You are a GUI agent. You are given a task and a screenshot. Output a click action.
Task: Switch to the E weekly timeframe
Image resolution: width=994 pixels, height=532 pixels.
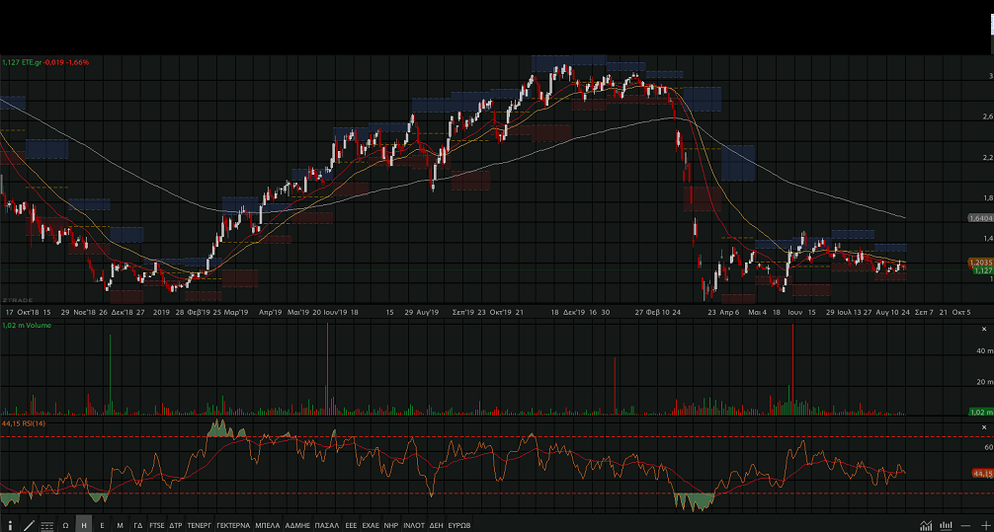point(102,525)
